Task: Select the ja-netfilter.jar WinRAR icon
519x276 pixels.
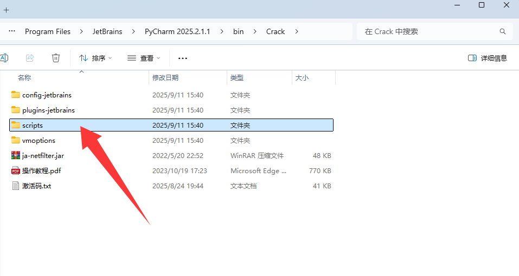Action: pyautogui.click(x=16, y=155)
